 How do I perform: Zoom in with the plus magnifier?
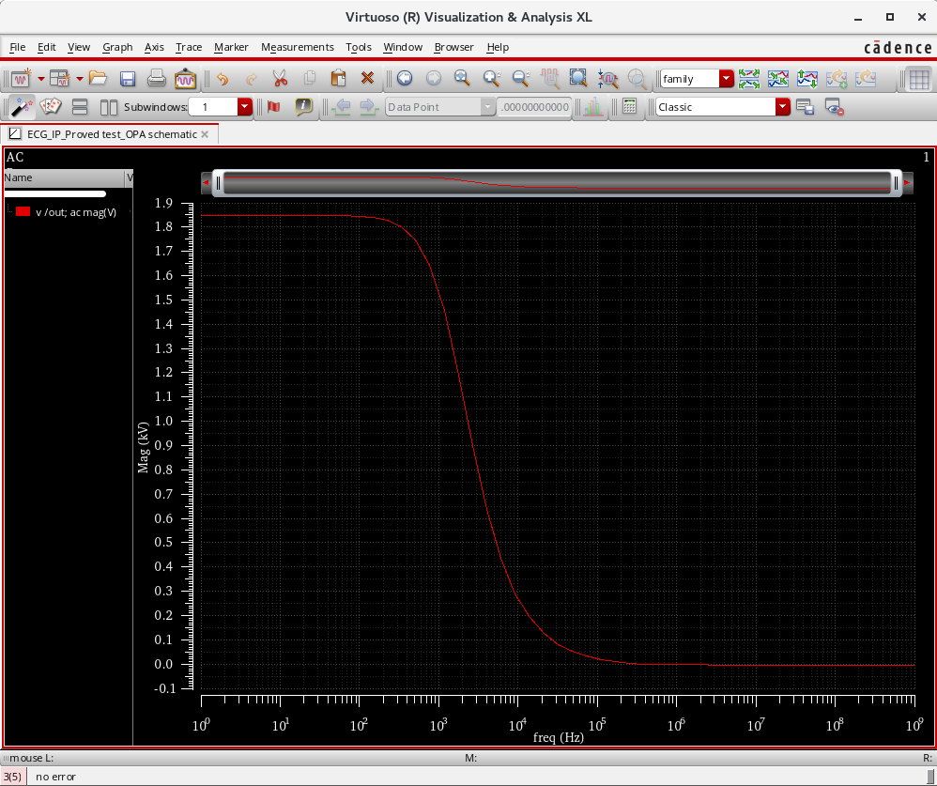point(492,78)
